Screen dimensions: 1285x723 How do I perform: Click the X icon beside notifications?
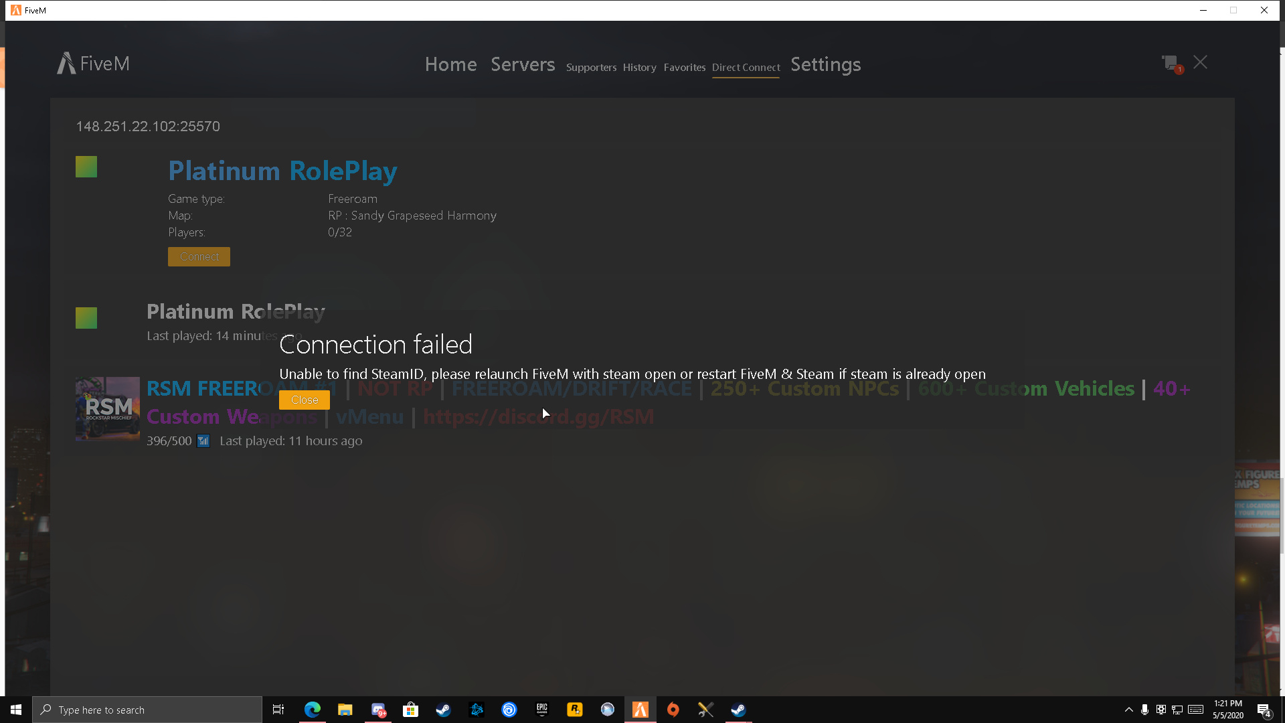pyautogui.click(x=1200, y=62)
